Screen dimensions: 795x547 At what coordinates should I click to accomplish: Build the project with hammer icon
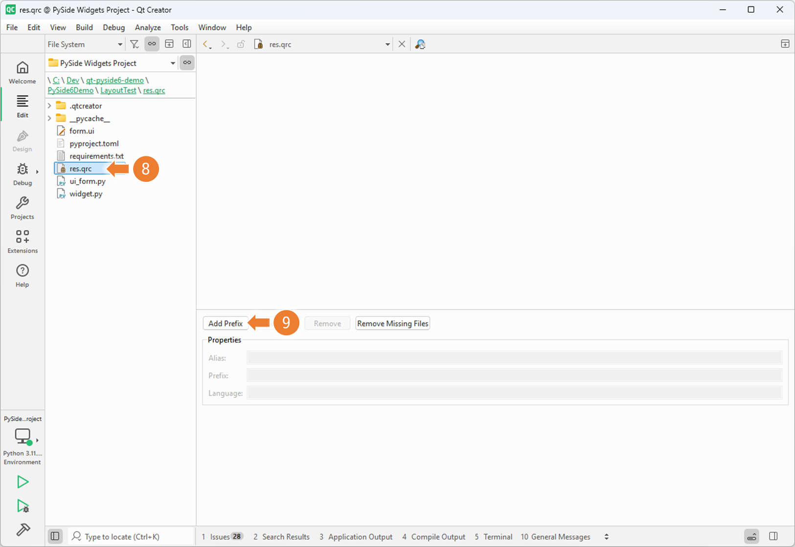[23, 529]
